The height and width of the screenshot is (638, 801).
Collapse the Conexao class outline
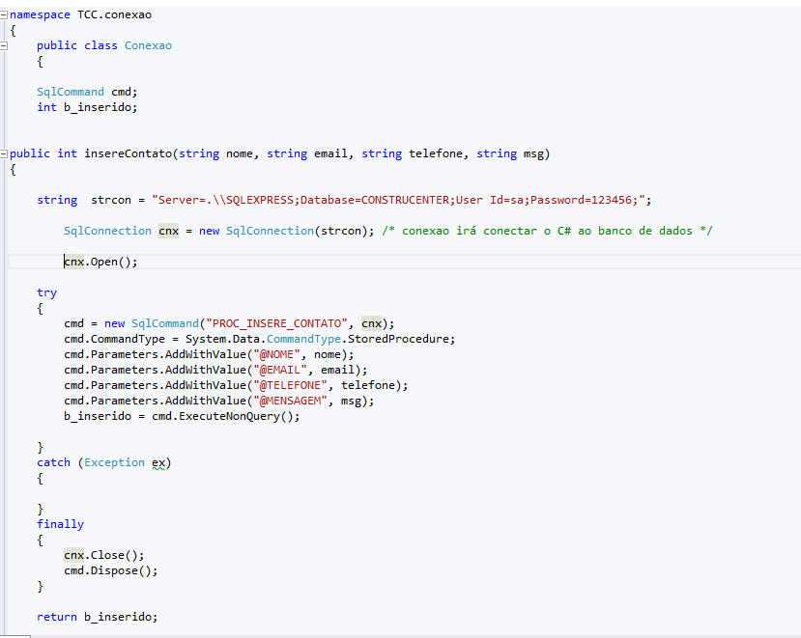(x=4, y=45)
